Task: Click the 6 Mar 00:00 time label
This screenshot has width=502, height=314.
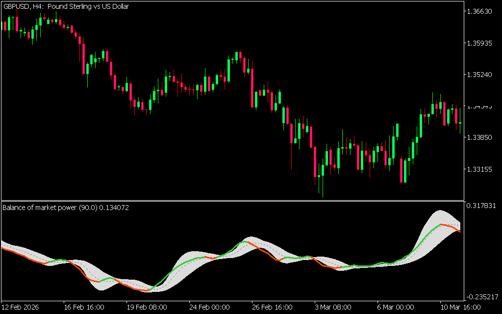Action: click(395, 307)
